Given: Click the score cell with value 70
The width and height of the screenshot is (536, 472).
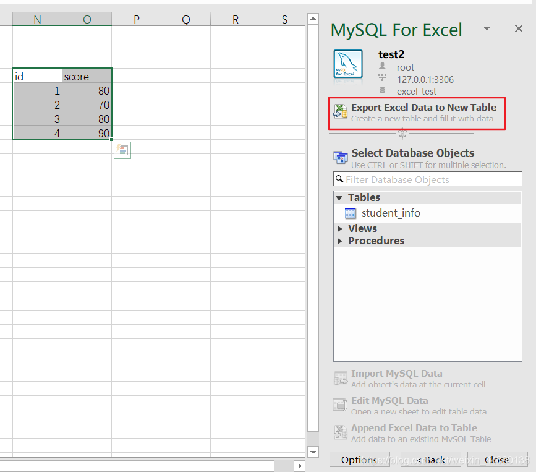Looking at the screenshot, I should (87, 105).
